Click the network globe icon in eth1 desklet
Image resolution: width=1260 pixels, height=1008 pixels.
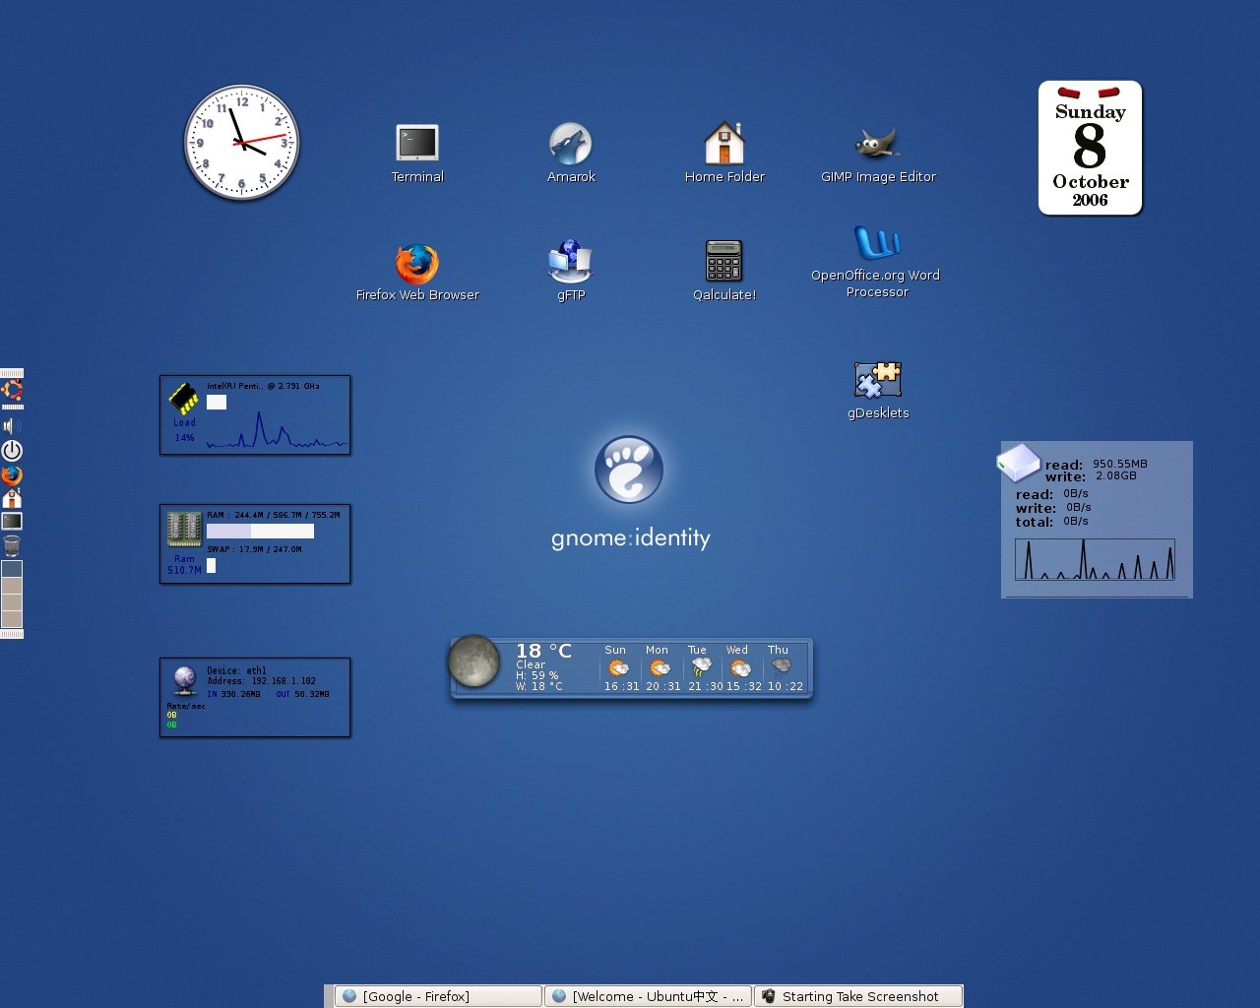pos(185,680)
